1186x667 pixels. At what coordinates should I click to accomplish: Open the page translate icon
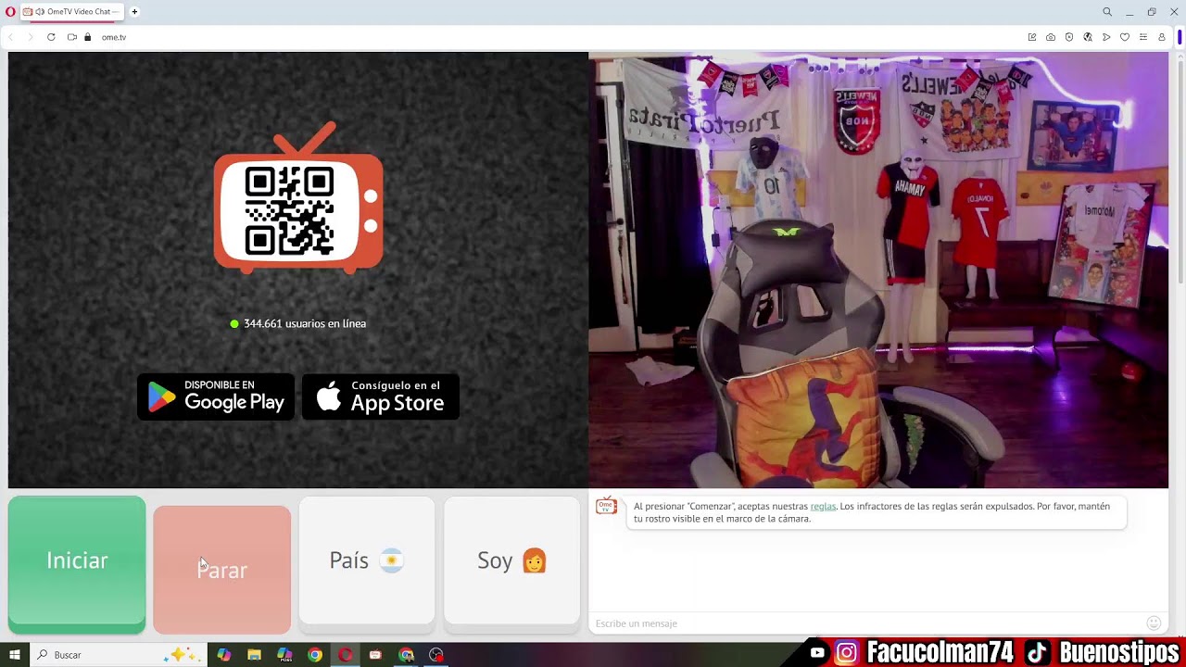pos(1088,37)
